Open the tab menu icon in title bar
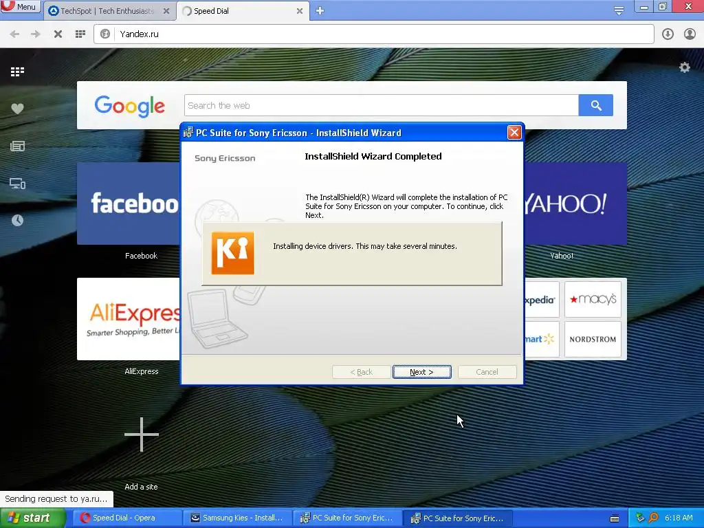 619,11
